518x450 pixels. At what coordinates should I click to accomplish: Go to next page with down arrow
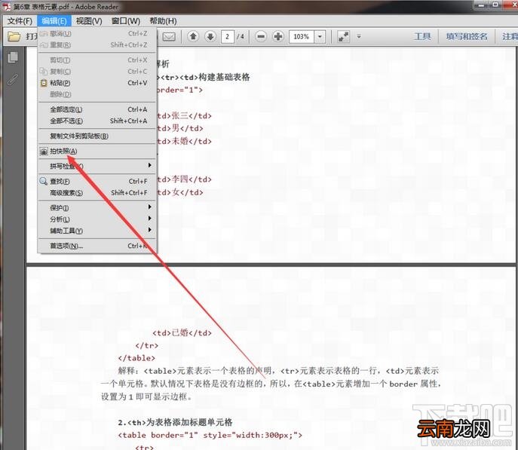click(210, 36)
